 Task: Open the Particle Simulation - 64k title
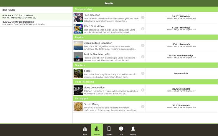coord(97,54)
